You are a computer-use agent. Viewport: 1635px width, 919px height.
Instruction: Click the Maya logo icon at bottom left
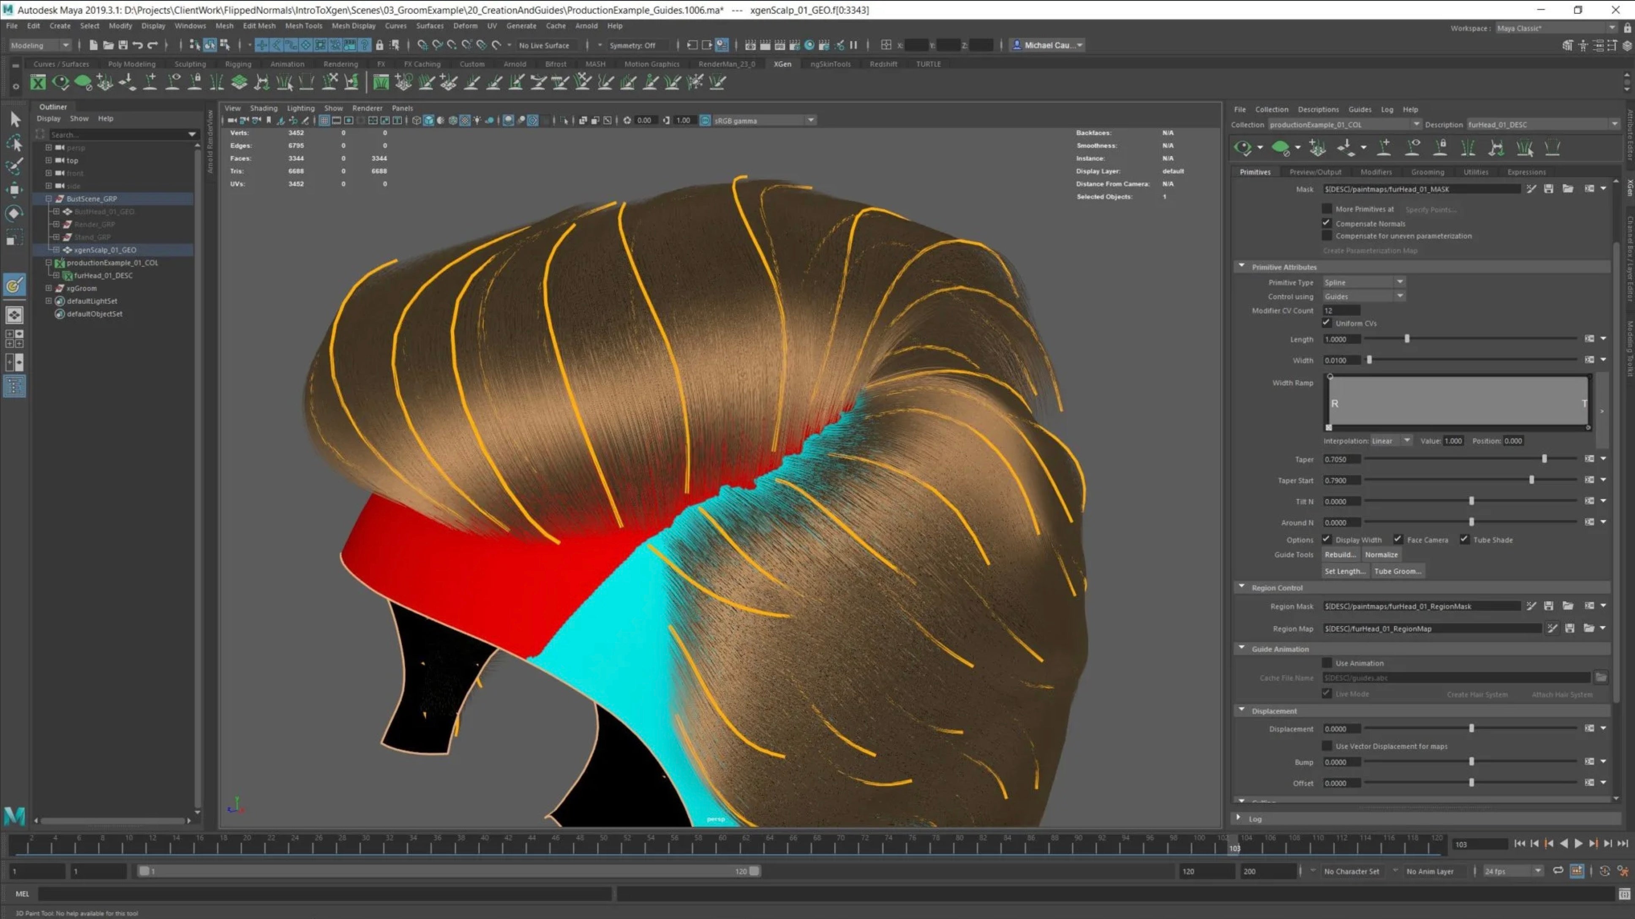pos(15,816)
